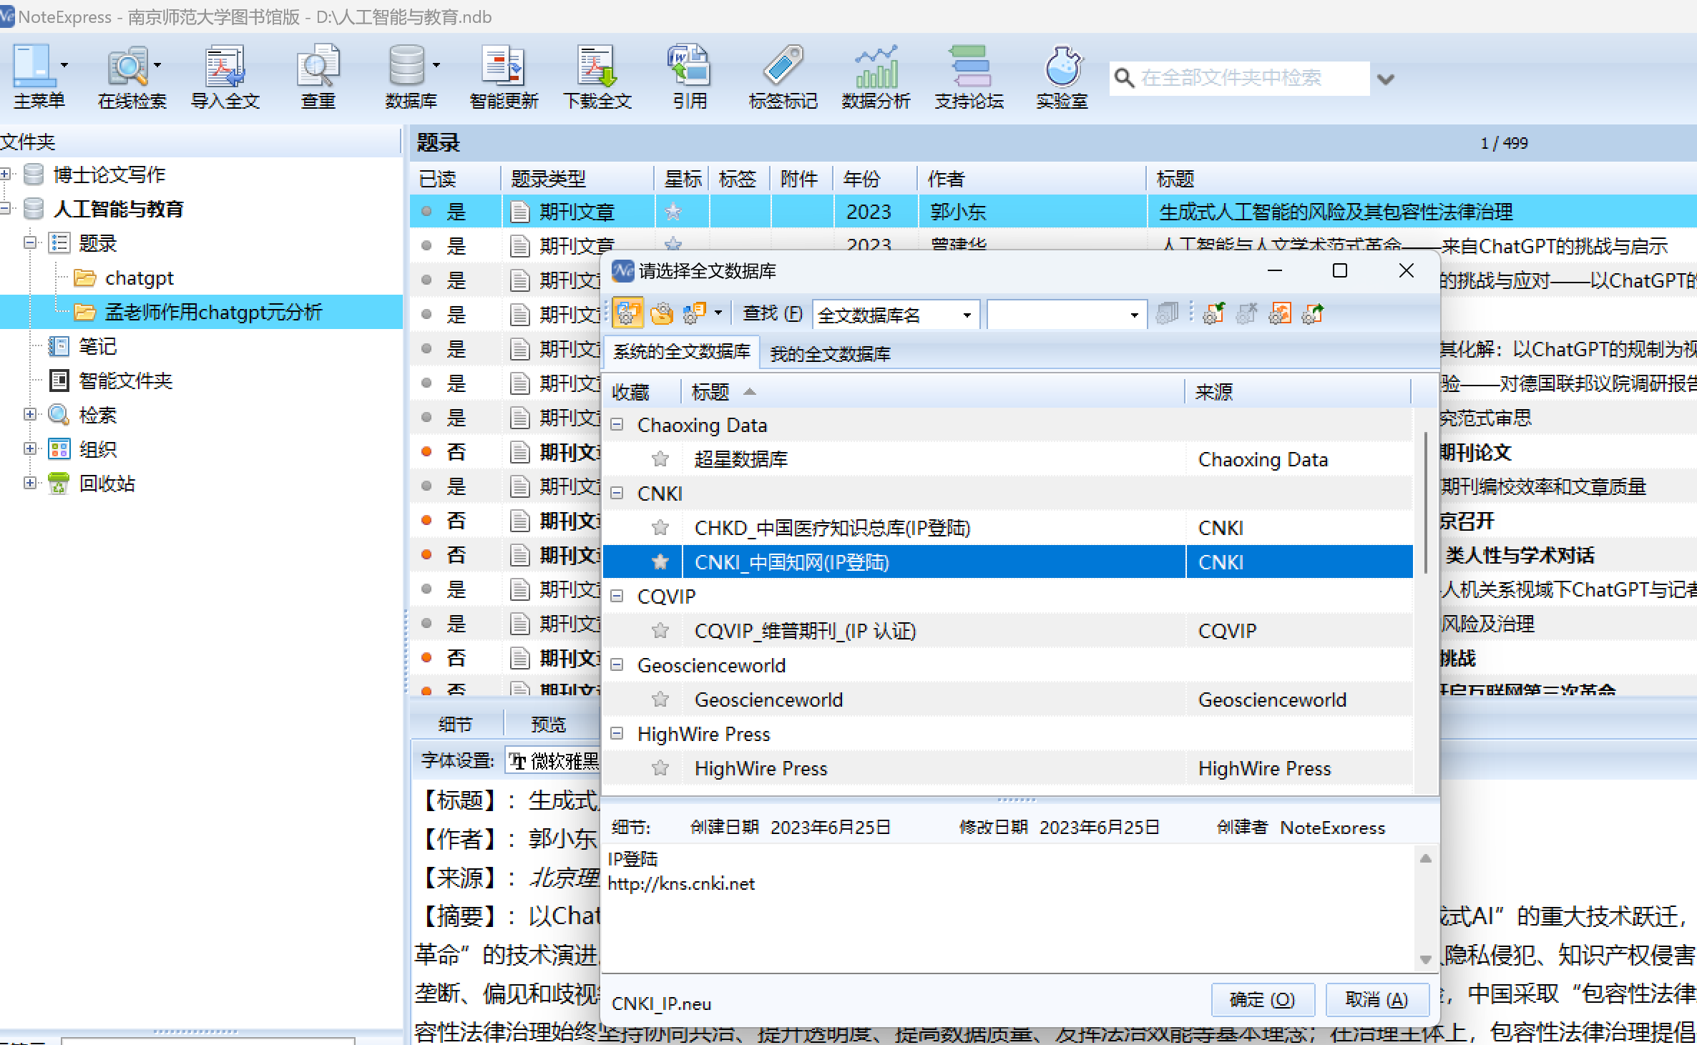The height and width of the screenshot is (1045, 1697).
Task: Click the 标签标记 tag mark icon
Action: click(x=783, y=66)
